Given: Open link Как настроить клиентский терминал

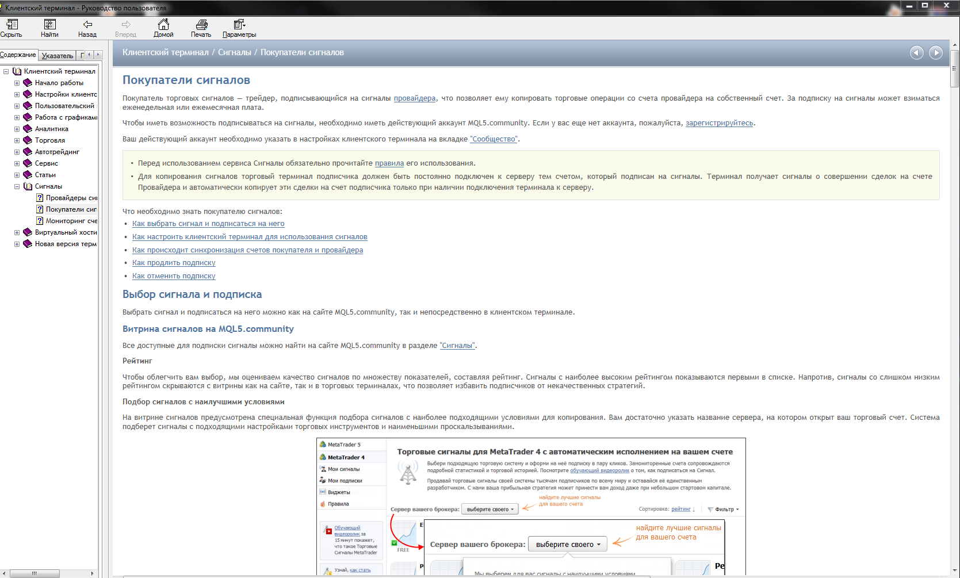Looking at the screenshot, I should (x=250, y=237).
